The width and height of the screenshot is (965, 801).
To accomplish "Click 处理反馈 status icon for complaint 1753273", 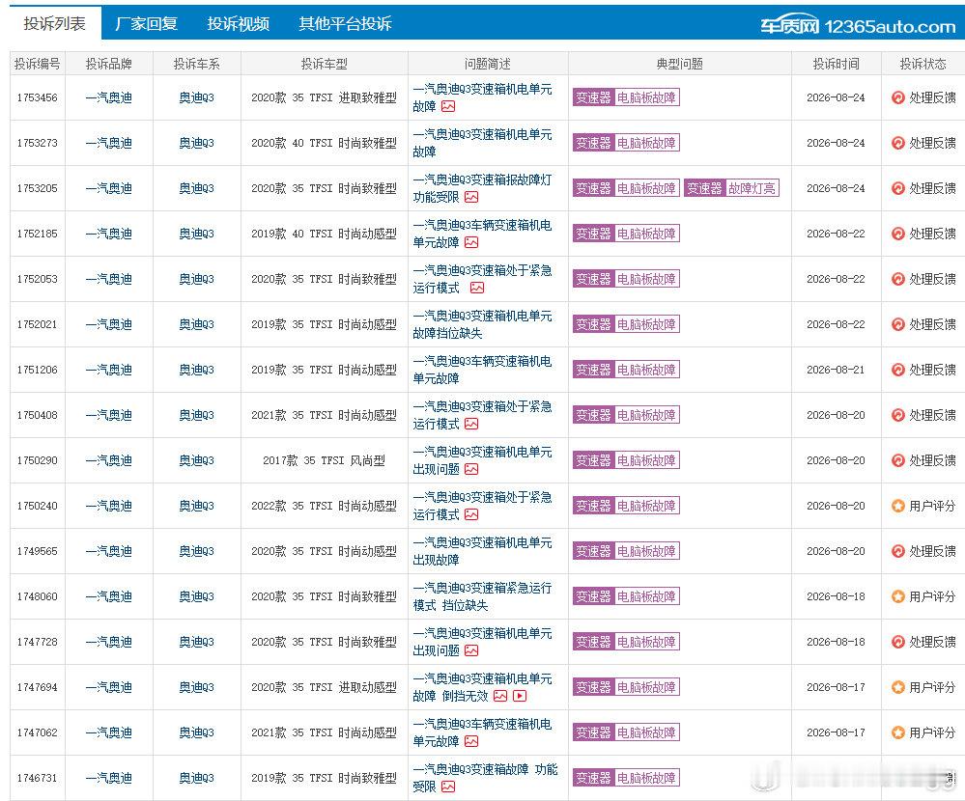I will pyautogui.click(x=898, y=143).
